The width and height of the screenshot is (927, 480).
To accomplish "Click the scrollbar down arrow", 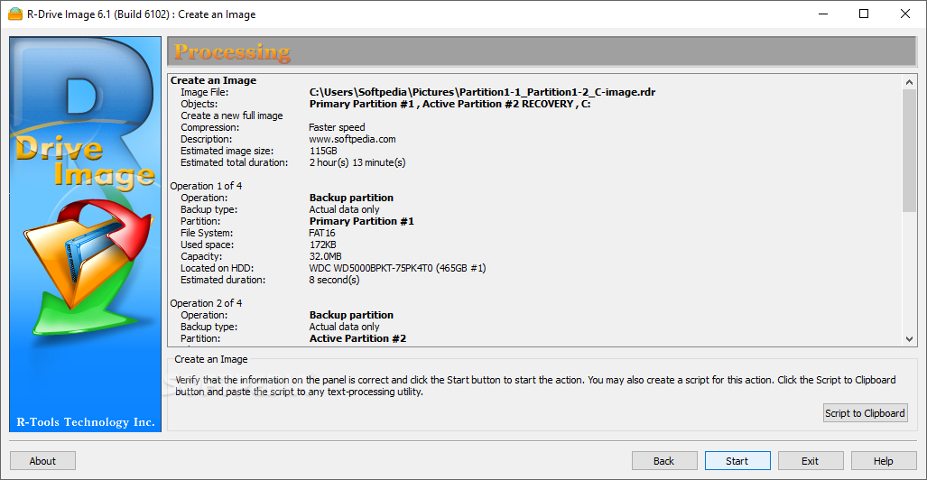I will click(910, 338).
